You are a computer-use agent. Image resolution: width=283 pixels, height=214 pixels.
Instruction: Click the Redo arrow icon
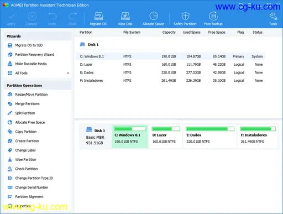(72, 17)
